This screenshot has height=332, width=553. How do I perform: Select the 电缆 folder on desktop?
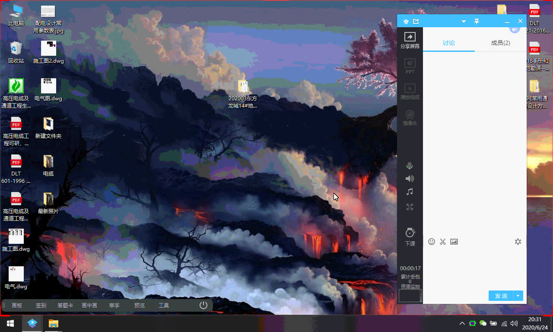pyautogui.click(x=48, y=166)
